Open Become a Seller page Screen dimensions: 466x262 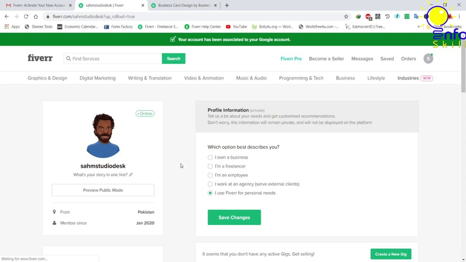(x=326, y=59)
